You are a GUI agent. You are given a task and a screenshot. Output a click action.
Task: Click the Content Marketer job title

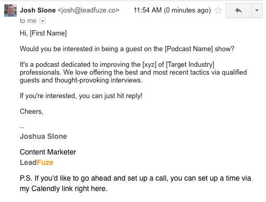point(48,152)
